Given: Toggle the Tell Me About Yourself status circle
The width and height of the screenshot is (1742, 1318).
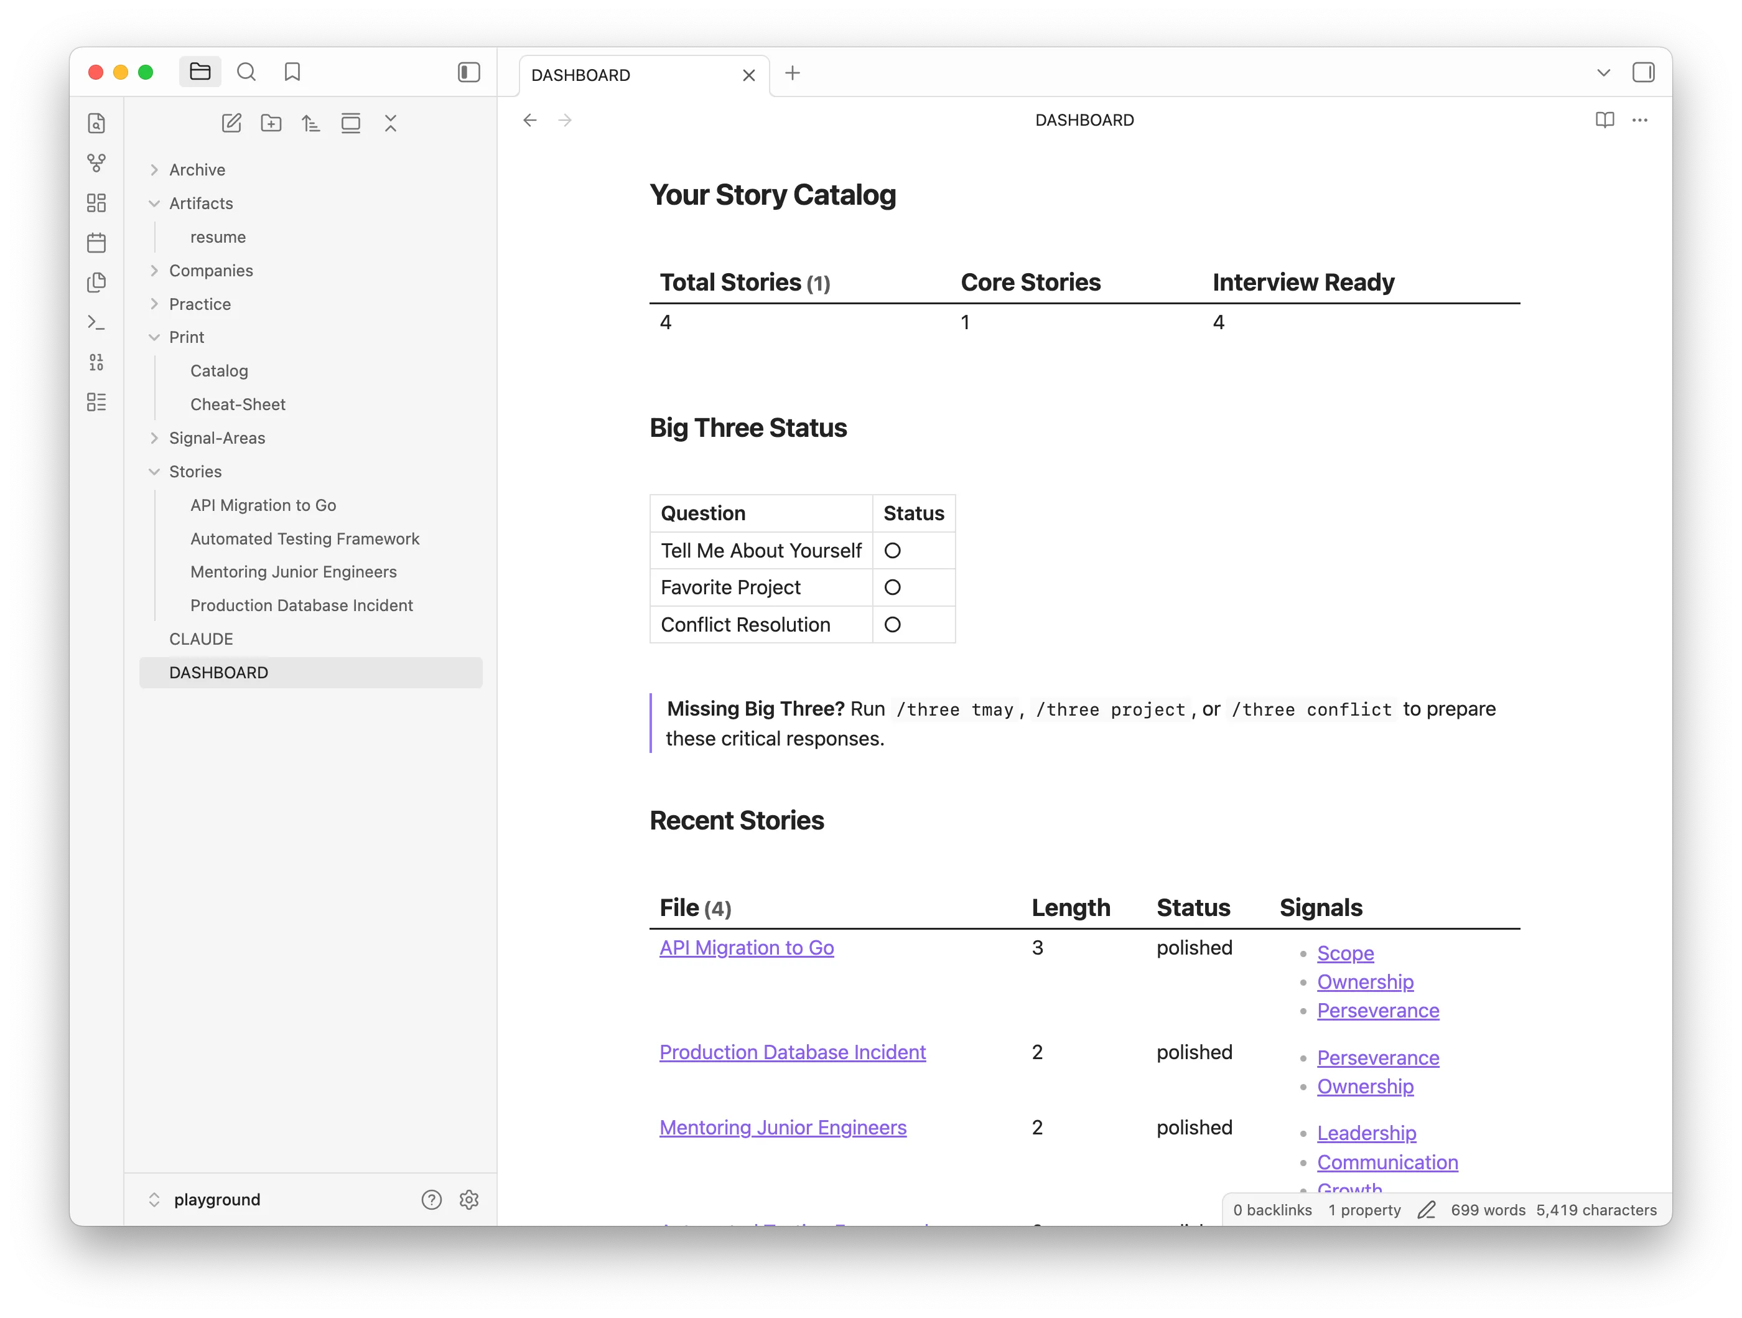Looking at the screenshot, I should click(x=892, y=550).
